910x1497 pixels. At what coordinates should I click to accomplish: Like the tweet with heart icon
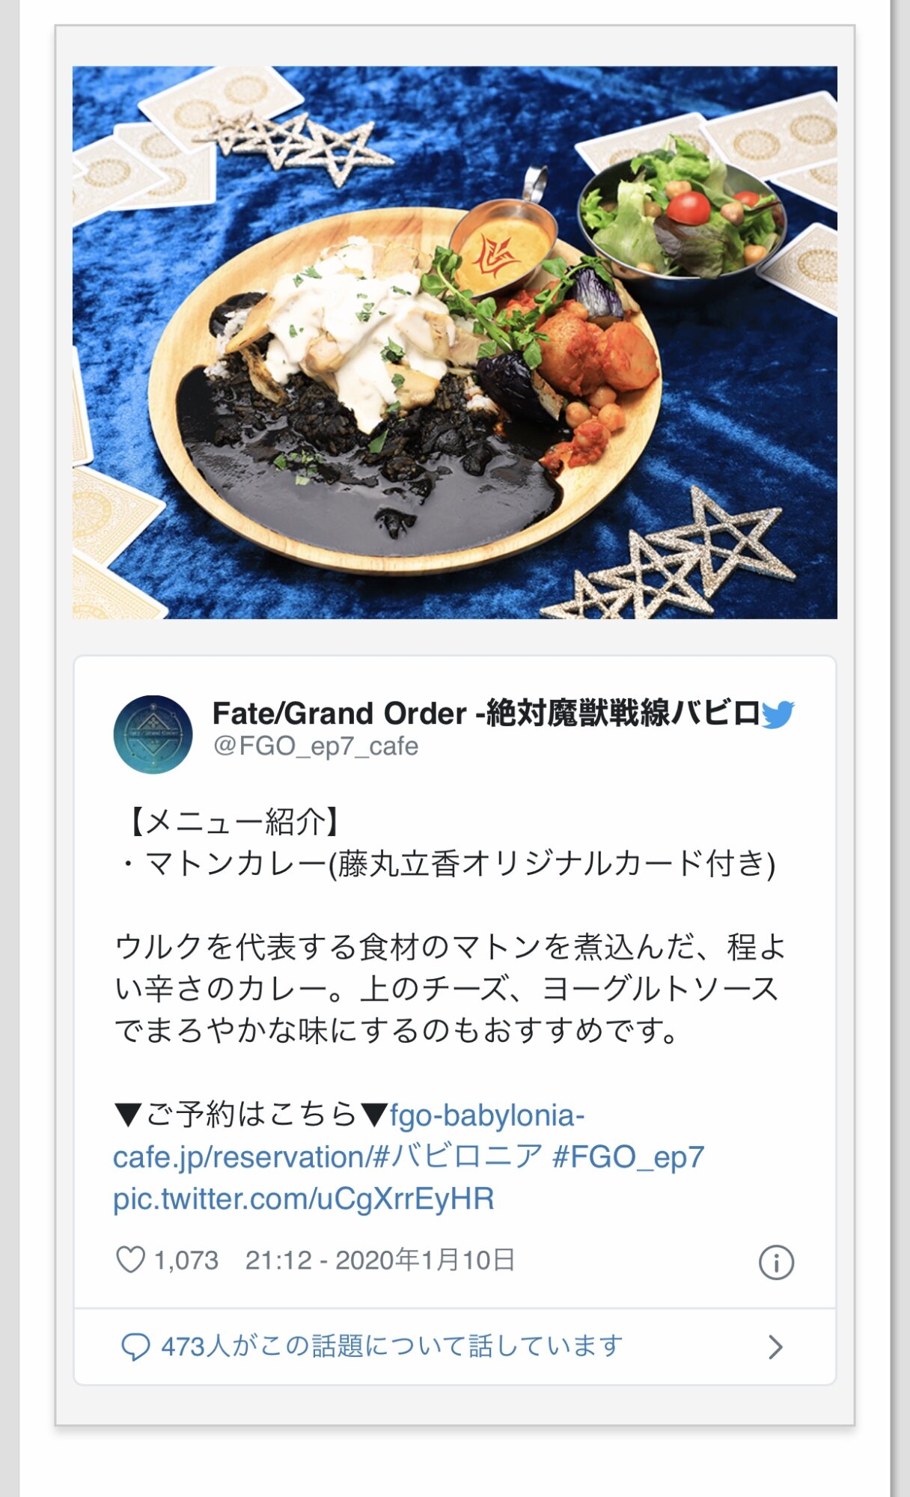click(130, 1260)
